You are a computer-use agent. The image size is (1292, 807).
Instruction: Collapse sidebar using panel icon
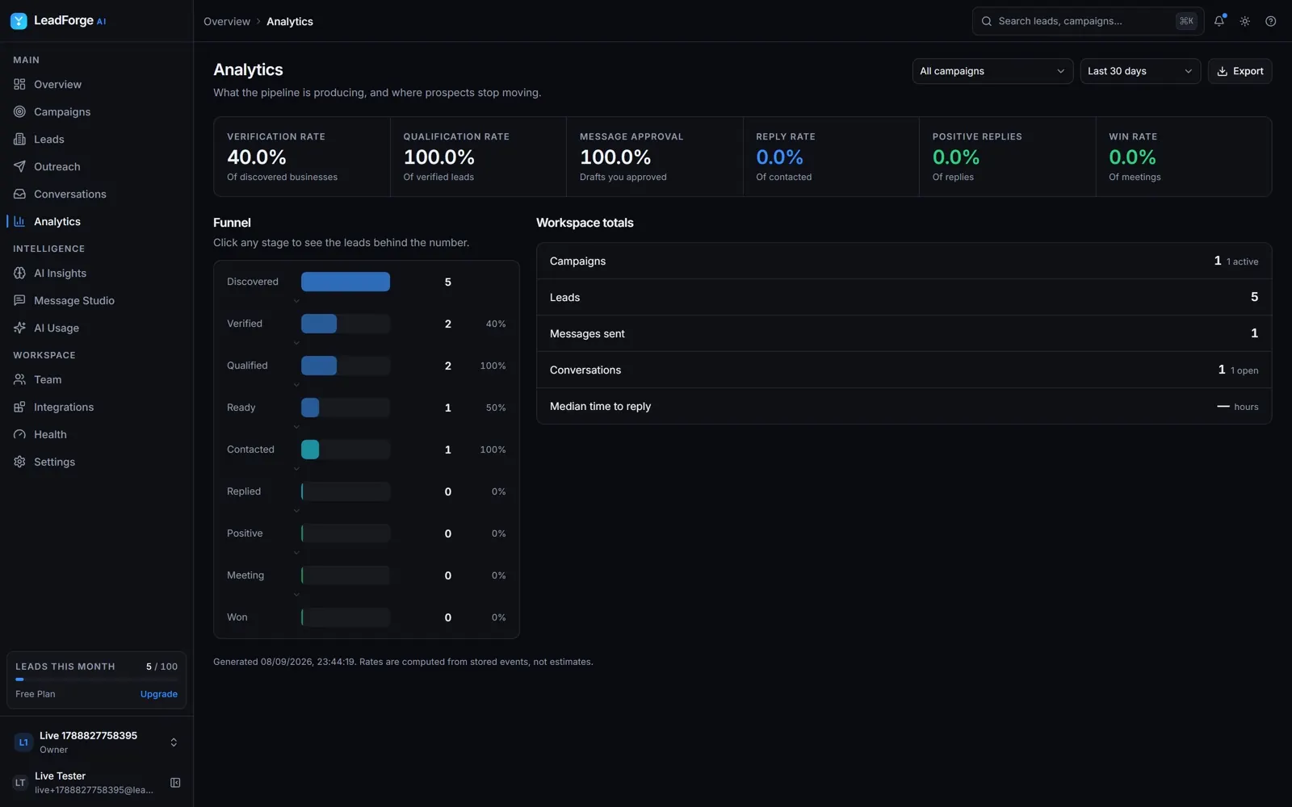175,783
